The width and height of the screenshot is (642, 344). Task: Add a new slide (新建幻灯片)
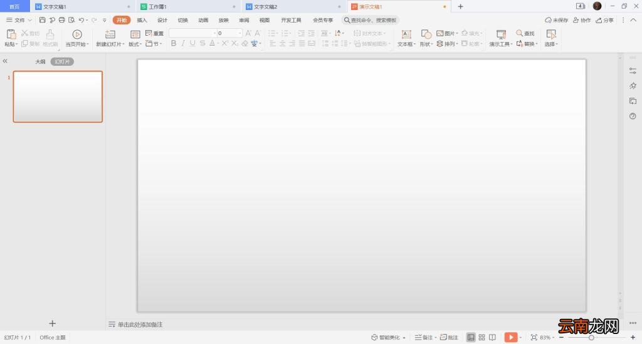pos(110,38)
